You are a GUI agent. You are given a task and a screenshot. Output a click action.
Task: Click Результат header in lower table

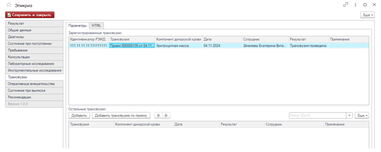pyautogui.click(x=242, y=124)
